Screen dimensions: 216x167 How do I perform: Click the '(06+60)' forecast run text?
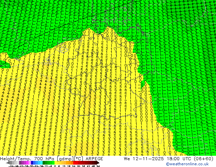pyautogui.click(x=203, y=159)
